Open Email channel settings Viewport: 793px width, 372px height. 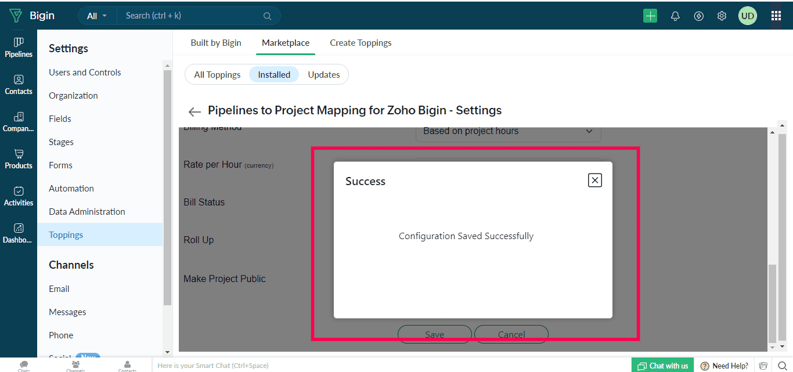pos(59,289)
